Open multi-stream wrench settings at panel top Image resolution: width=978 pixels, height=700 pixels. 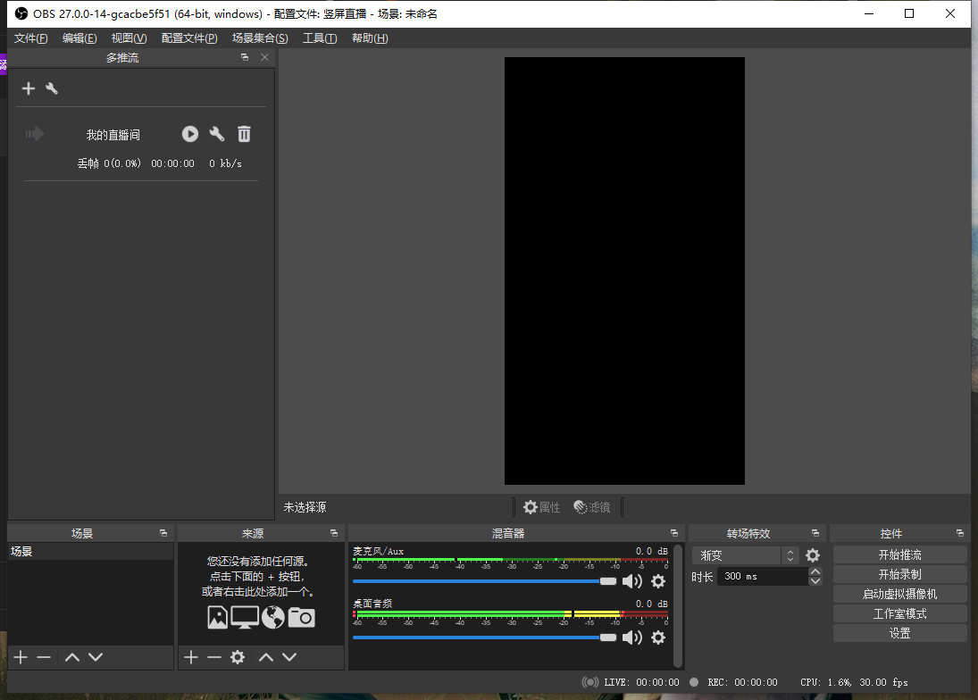[x=52, y=88]
